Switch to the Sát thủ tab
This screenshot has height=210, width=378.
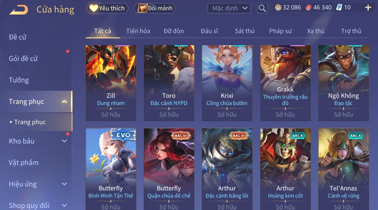point(244,31)
